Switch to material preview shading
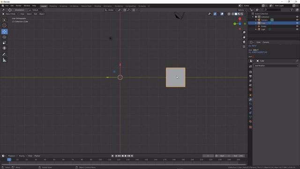Viewport: 300px width, 169px height. [239, 14]
